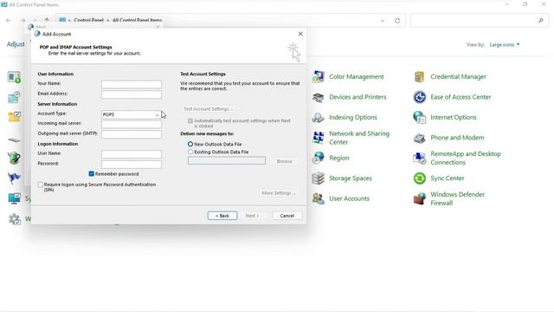Click the search magnifier icon
Viewport: 554px width, 312px height.
pyautogui.click(x=540, y=21)
